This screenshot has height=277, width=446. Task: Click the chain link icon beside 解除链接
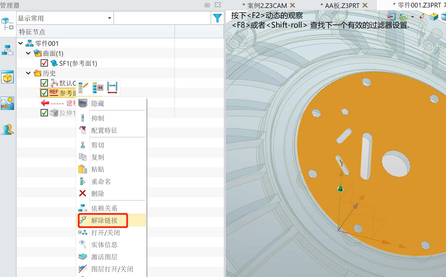pos(83,220)
